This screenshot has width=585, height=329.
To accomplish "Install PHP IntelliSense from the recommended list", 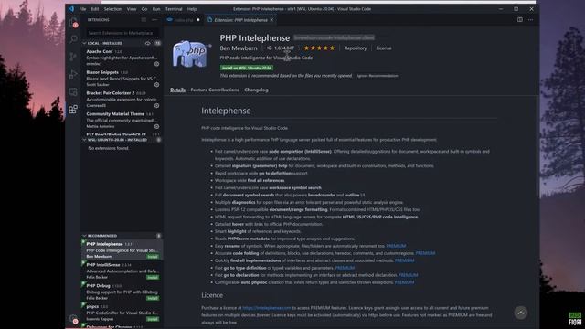I will [153, 278].
